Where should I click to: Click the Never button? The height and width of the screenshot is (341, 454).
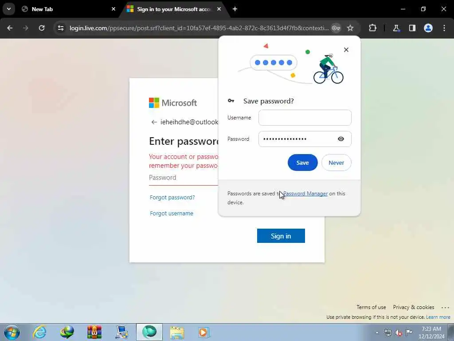(336, 163)
